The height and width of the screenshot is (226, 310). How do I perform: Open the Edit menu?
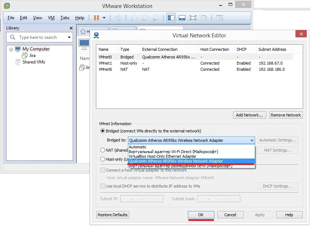coord(24,18)
